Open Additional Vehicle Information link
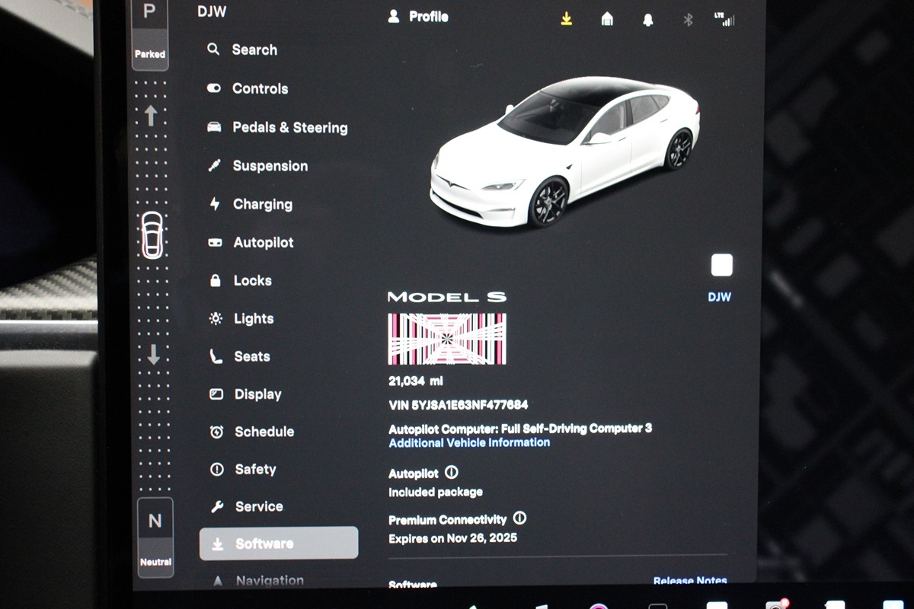This screenshot has height=609, width=914. (469, 442)
